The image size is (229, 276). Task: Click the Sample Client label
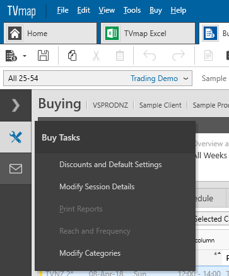tap(160, 105)
